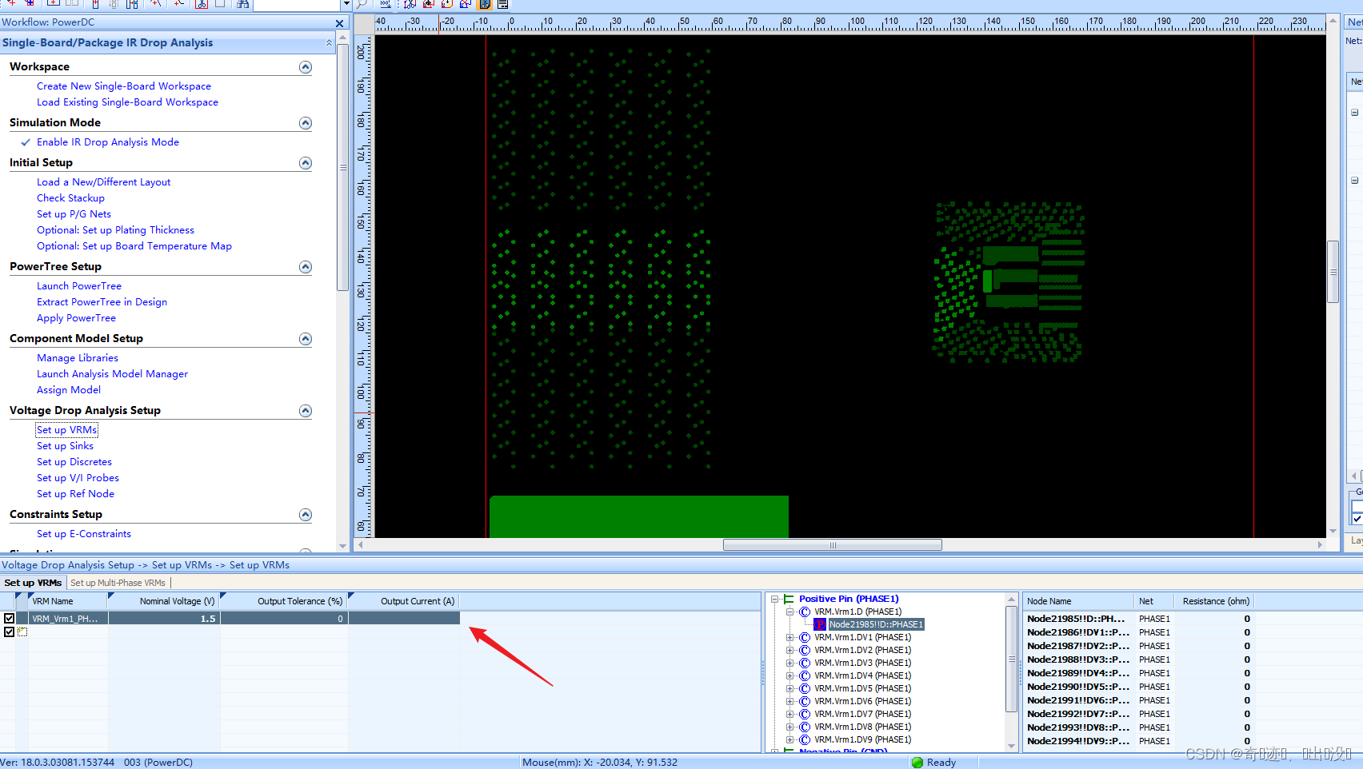
Task: Click Load Existing Single-Board Workspace link
Action: pos(127,102)
